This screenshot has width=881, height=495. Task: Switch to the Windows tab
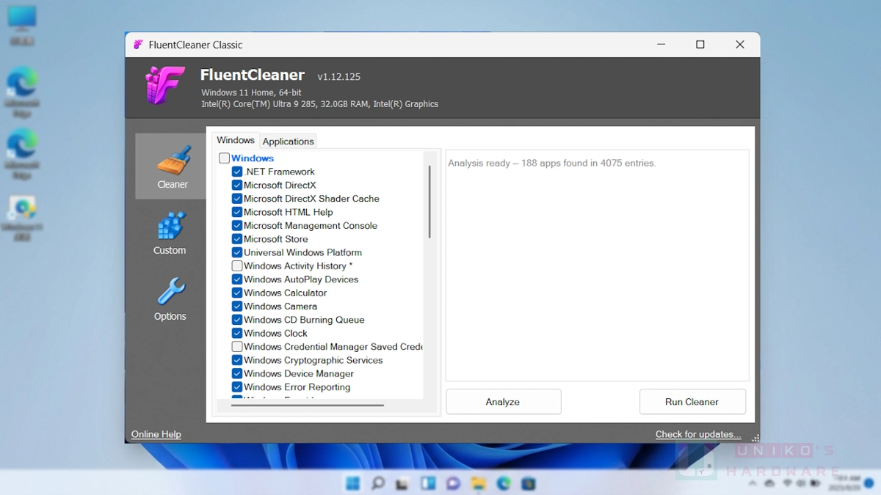point(236,140)
